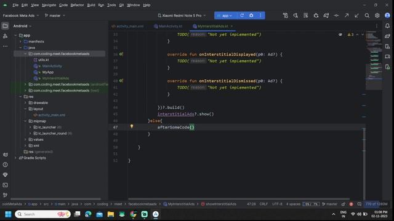Open the Problems tool window icon
This screenshot has height=221, width=394.
(x=6, y=165)
